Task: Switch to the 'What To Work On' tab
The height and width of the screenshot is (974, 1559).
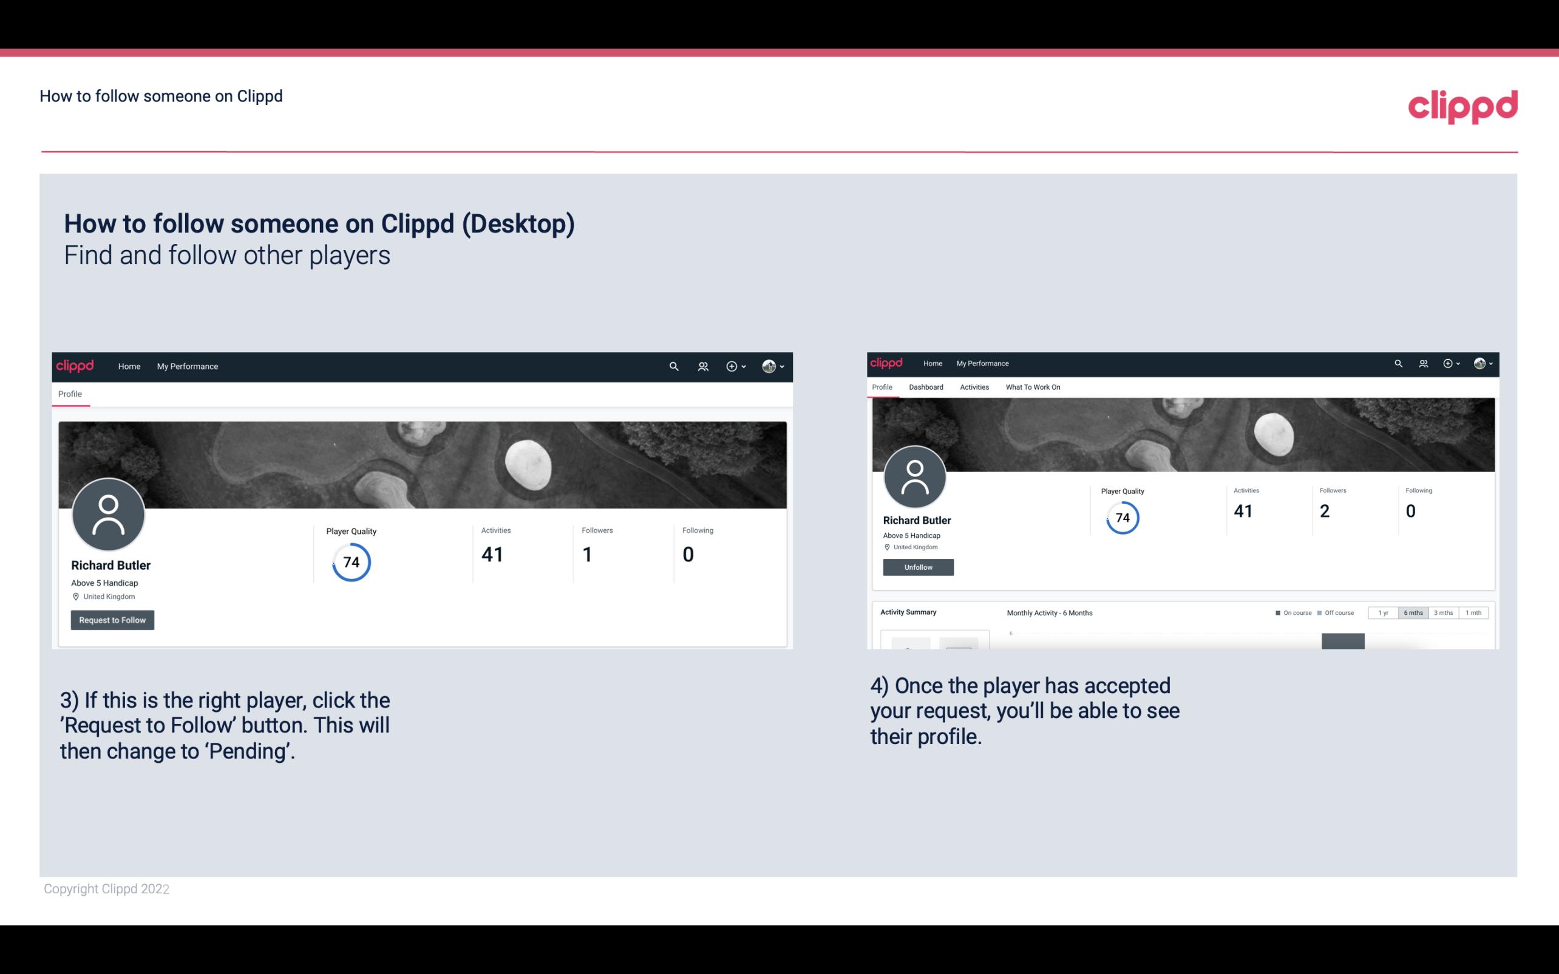Action: click(1033, 387)
